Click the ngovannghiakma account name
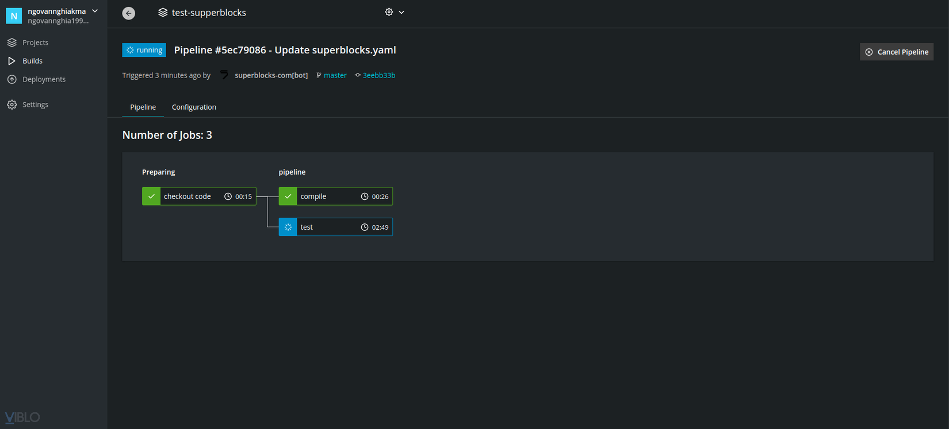 click(57, 11)
